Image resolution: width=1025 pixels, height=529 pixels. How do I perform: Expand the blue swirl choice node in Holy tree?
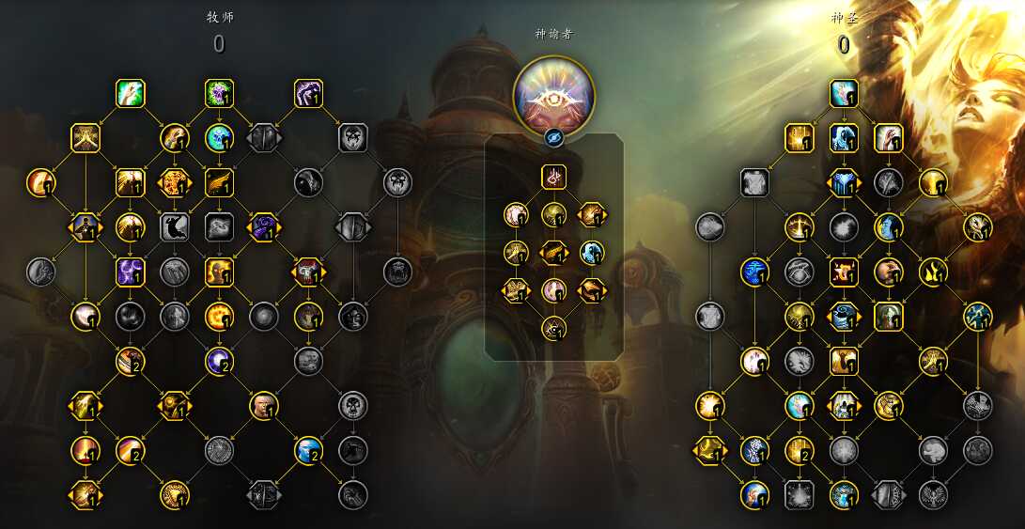point(844,317)
